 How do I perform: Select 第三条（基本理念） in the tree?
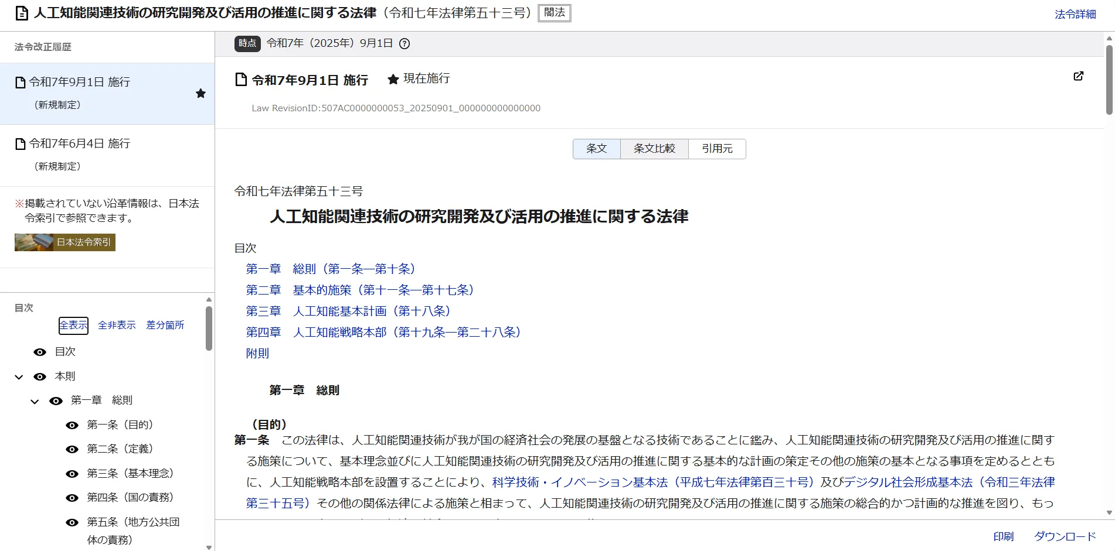(131, 473)
